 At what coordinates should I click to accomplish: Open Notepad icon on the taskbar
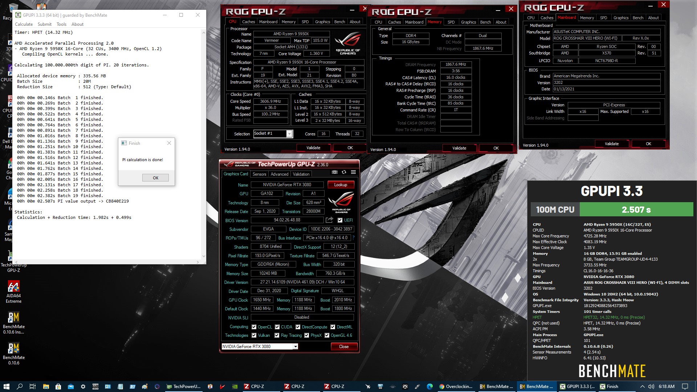(x=120, y=387)
